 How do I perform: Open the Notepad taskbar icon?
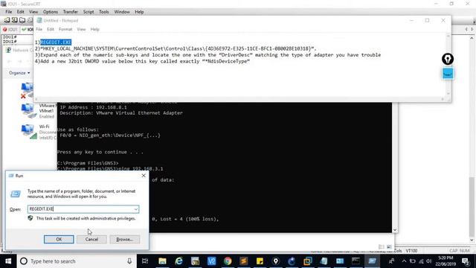[x=324, y=261]
